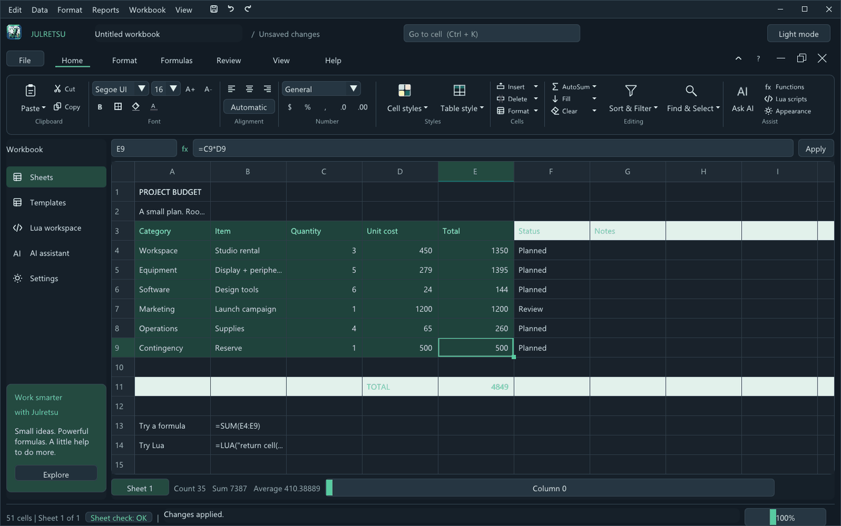Choose the font color tool
Image resolution: width=841 pixels, height=526 pixels.
click(154, 107)
